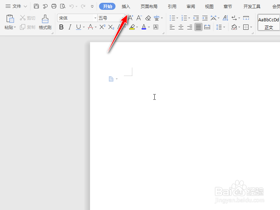The width and height of the screenshot is (280, 210).
Task: Open Print Preview icon
Action: [x=63, y=6]
